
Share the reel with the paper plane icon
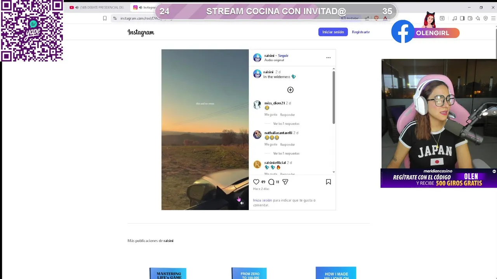click(x=285, y=182)
